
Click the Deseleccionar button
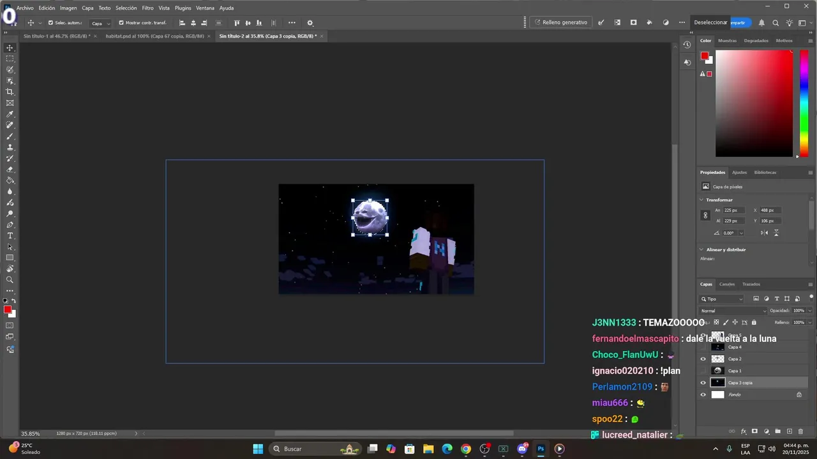point(710,22)
